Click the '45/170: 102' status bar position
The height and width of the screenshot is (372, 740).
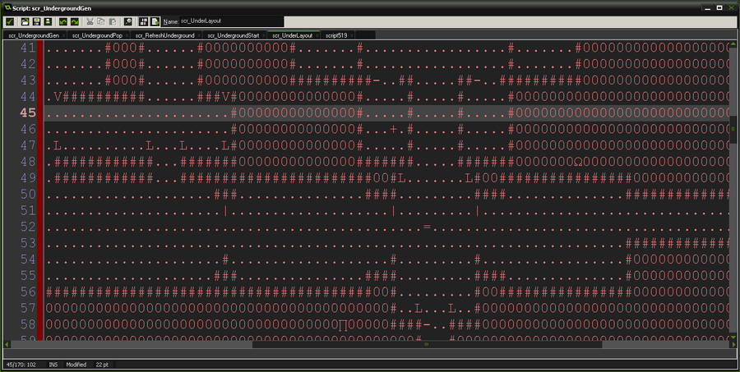(x=21, y=365)
